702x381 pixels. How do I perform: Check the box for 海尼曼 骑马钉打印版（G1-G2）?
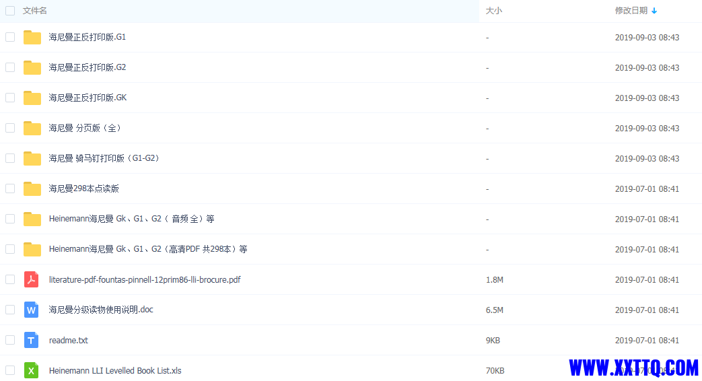(10, 158)
